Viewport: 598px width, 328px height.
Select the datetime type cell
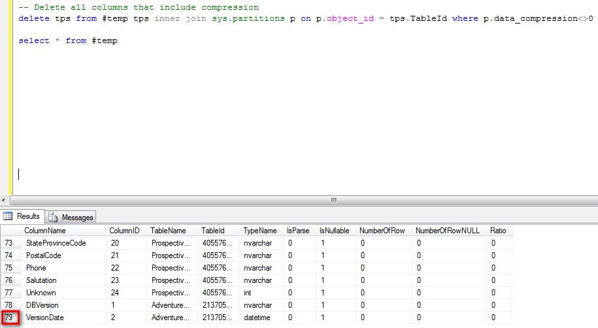[x=257, y=318]
